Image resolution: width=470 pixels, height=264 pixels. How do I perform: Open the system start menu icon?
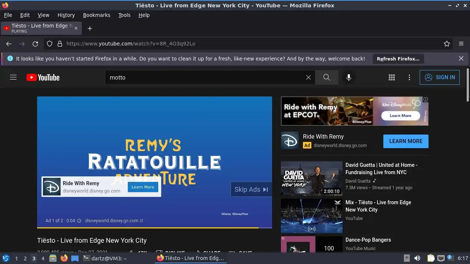tap(6, 258)
